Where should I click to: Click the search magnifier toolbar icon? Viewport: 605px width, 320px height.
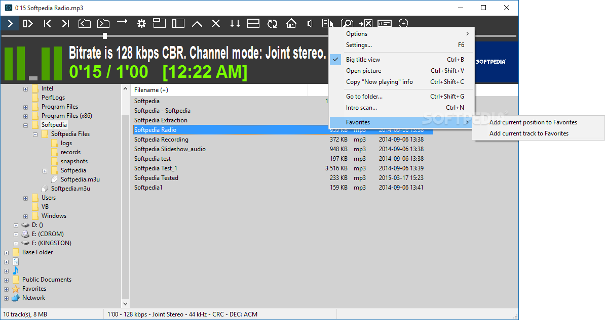347,23
